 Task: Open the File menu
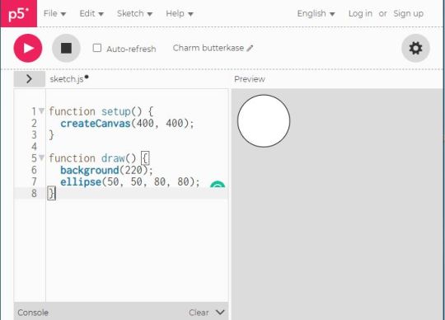tap(54, 13)
